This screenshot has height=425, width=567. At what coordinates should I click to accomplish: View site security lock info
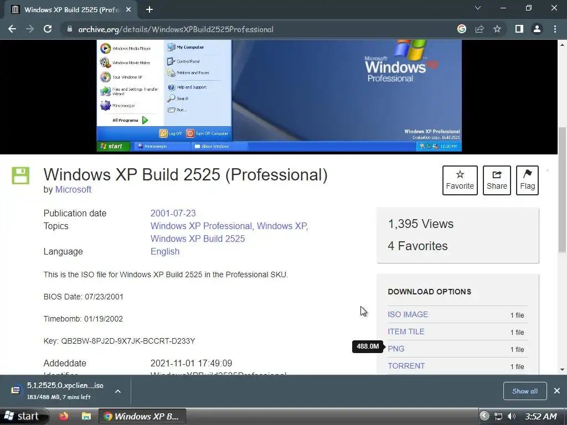click(70, 29)
